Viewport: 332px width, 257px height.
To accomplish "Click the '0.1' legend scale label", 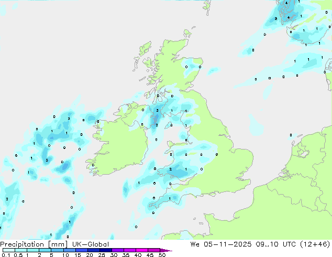I will (6, 255).
